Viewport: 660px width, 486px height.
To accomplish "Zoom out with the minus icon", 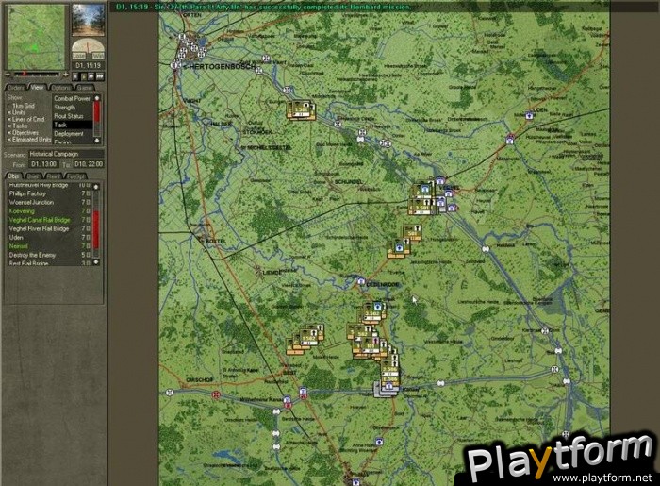I will tap(8, 75).
